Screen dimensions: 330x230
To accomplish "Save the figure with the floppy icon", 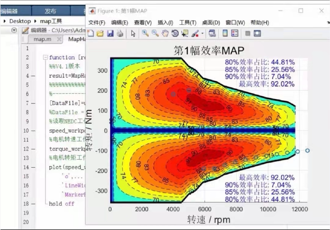I will point(110,33).
